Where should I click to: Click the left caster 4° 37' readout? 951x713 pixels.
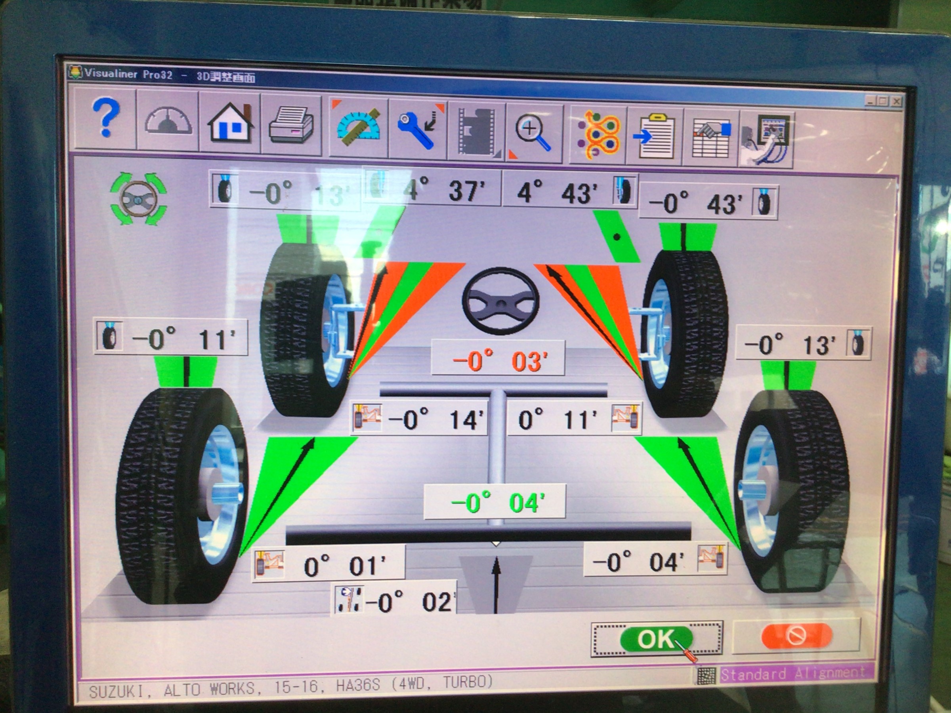pyautogui.click(x=432, y=189)
